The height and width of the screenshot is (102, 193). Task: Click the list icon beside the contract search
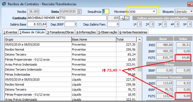127,18
